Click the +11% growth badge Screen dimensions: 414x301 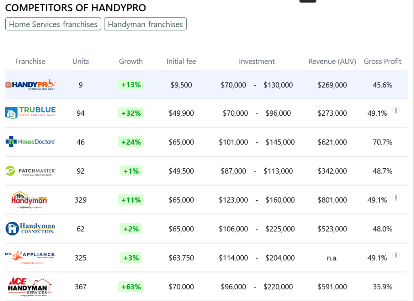131,200
